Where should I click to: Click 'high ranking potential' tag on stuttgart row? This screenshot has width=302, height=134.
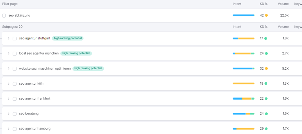(68, 38)
